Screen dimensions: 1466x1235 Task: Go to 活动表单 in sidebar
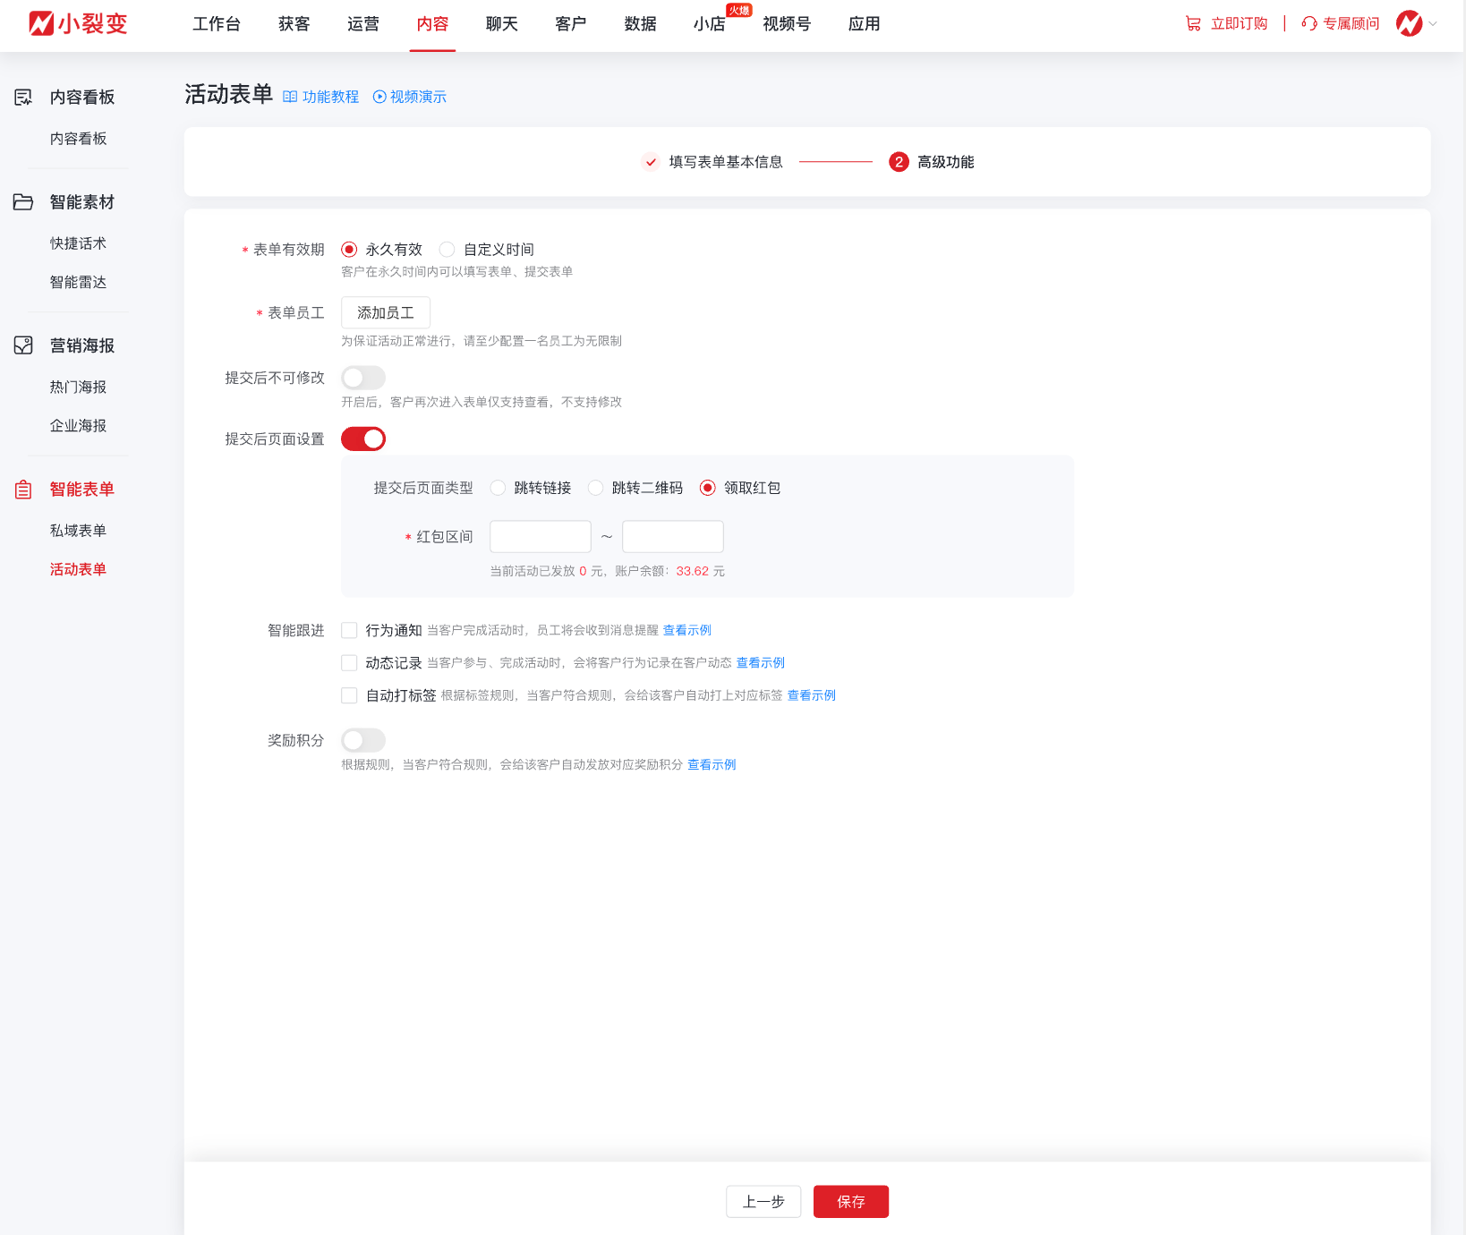click(79, 569)
